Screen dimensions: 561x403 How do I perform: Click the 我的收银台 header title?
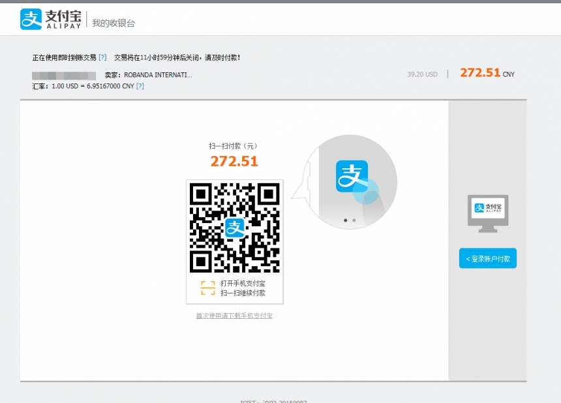(114, 23)
